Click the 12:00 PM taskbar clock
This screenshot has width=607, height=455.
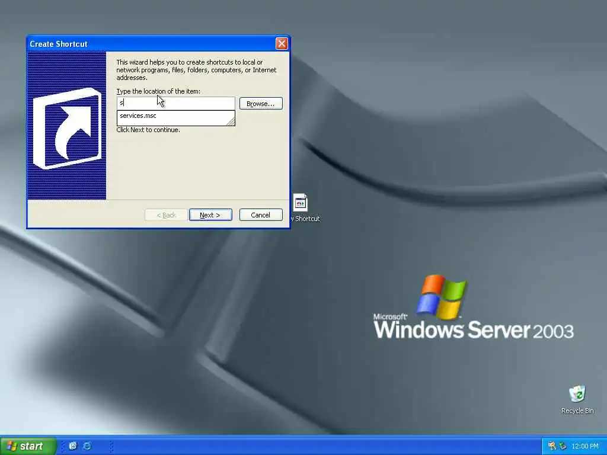point(585,446)
